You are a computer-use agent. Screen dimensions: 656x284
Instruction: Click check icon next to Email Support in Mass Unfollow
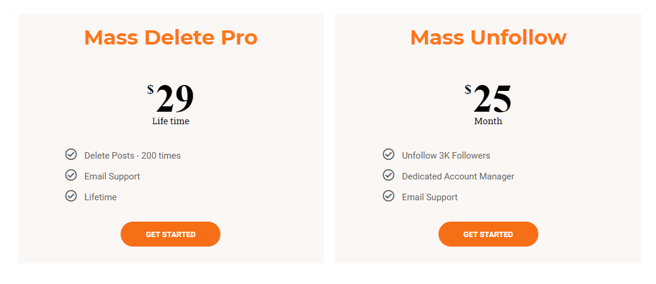389,195
